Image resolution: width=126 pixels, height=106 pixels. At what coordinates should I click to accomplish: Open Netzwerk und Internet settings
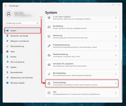[20, 41]
